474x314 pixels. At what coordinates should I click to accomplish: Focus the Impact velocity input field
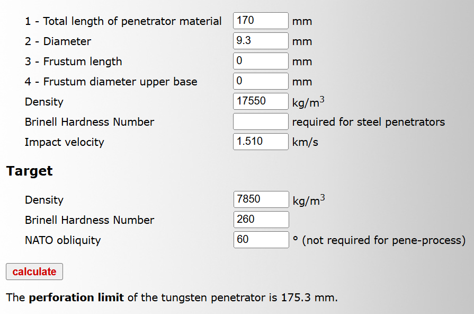tap(261, 142)
